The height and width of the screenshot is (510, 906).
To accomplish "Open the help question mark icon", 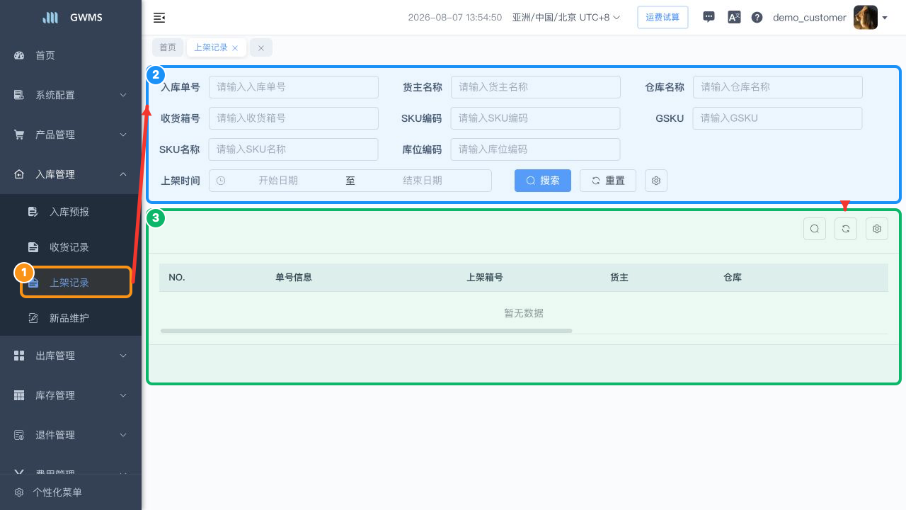I will (x=757, y=18).
